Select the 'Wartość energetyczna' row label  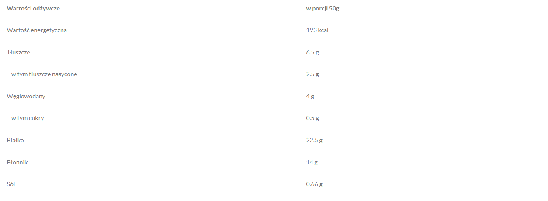coord(37,30)
